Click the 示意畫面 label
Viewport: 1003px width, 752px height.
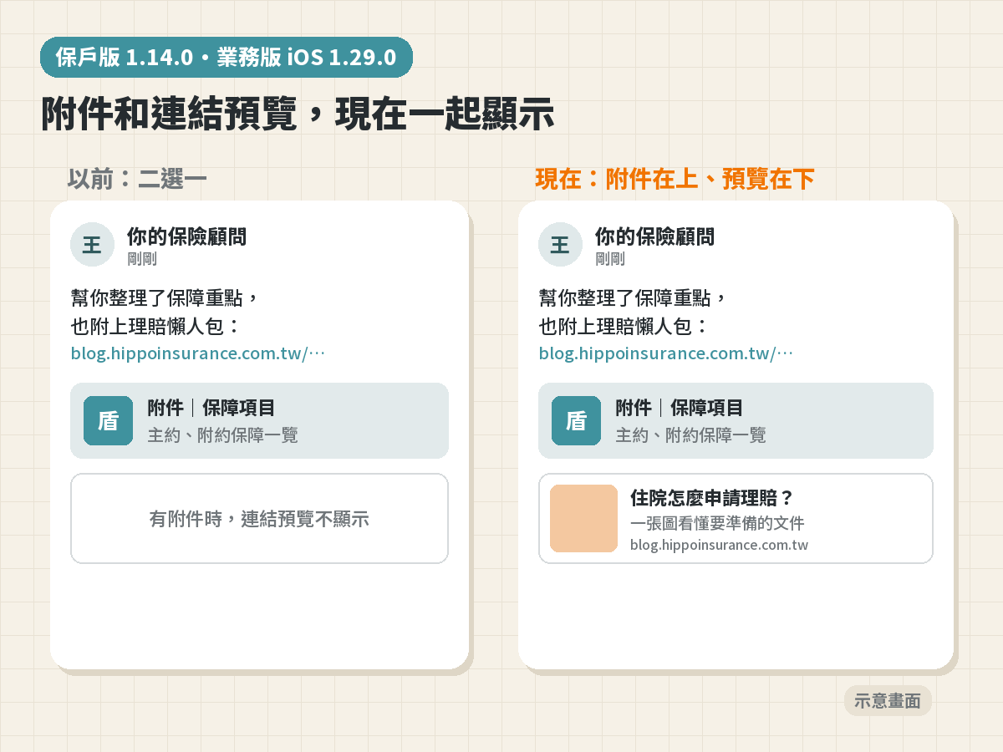[888, 701]
